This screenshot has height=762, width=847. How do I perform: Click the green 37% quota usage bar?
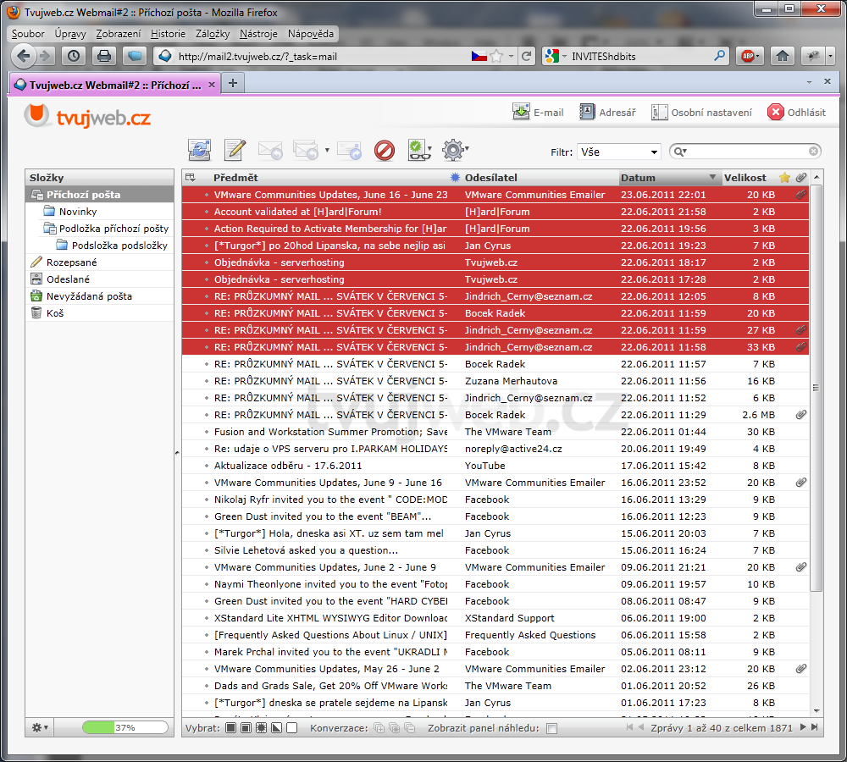tap(125, 728)
